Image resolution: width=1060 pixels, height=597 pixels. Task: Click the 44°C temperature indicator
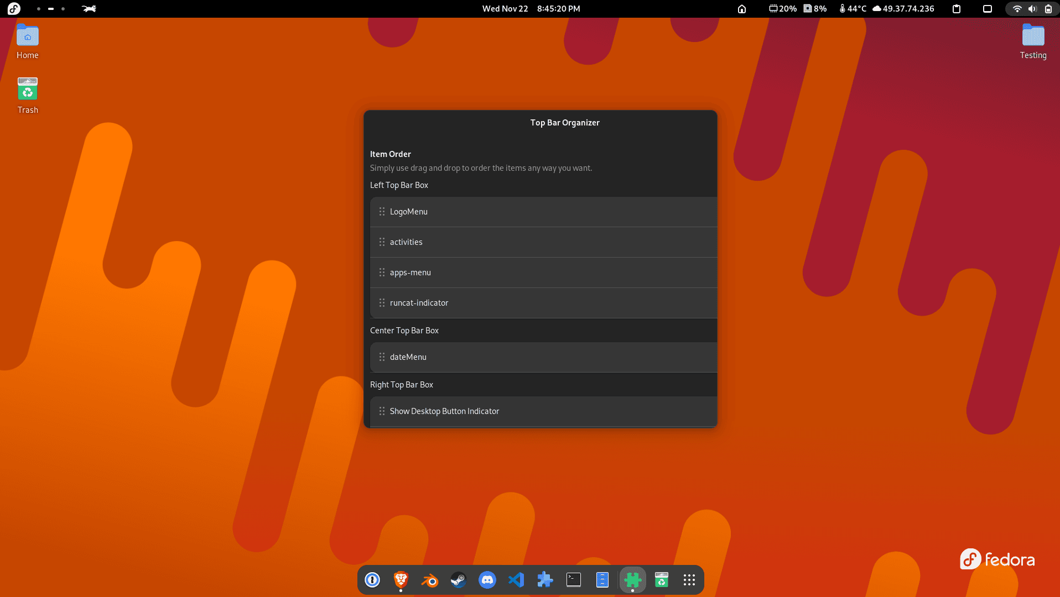coord(853,9)
